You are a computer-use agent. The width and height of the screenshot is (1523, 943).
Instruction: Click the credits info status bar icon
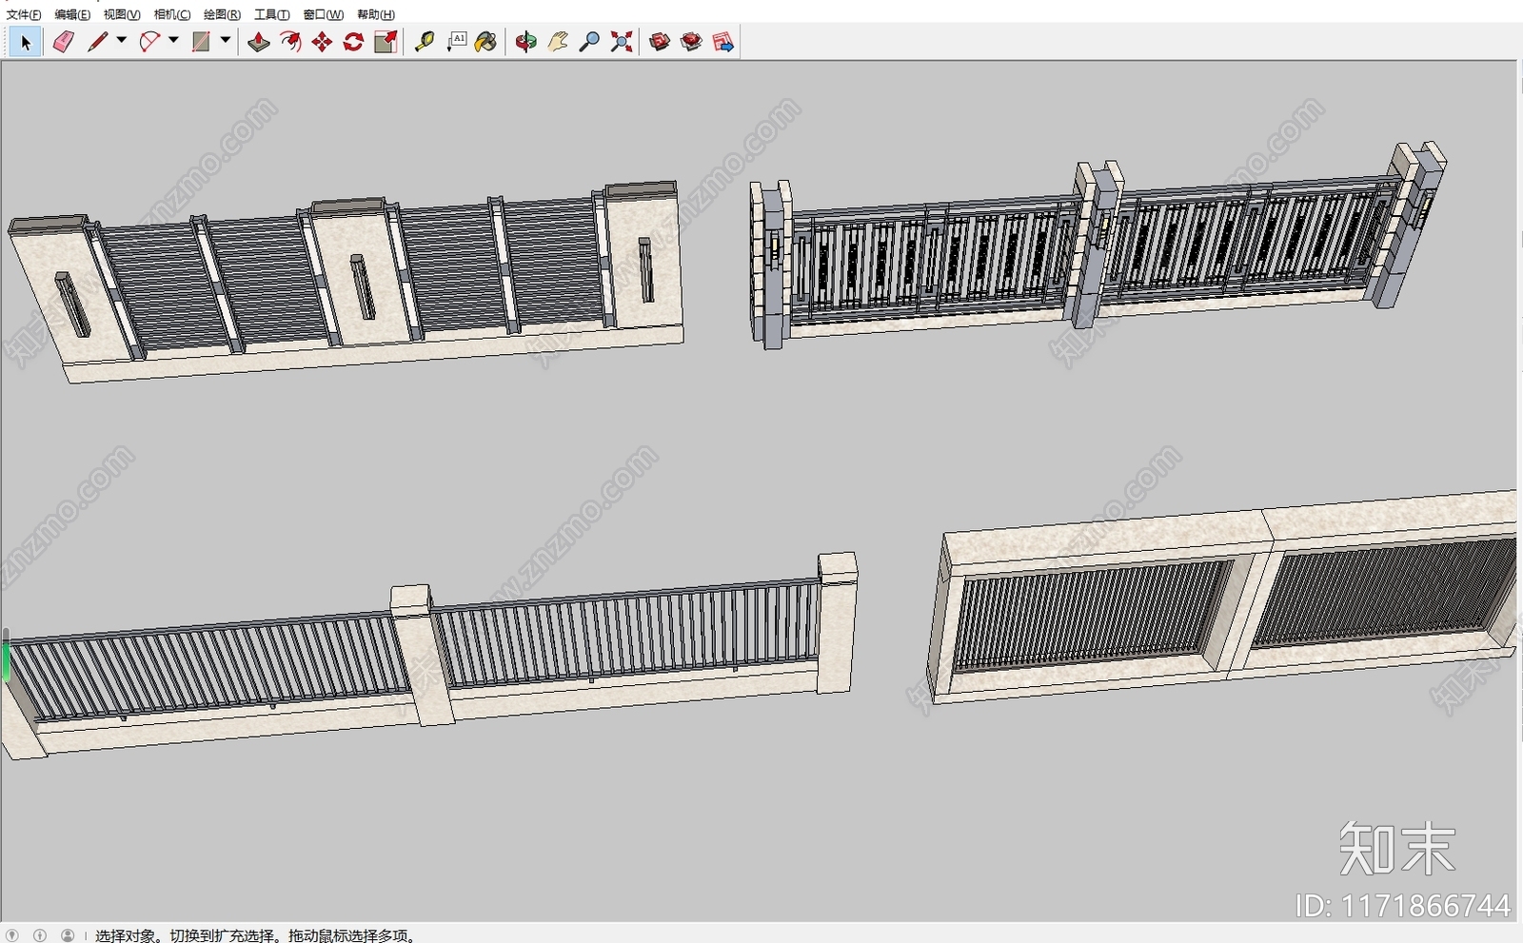point(40,935)
